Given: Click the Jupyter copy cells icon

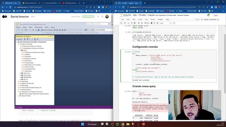Looking at the screenshot, I should (132, 23).
